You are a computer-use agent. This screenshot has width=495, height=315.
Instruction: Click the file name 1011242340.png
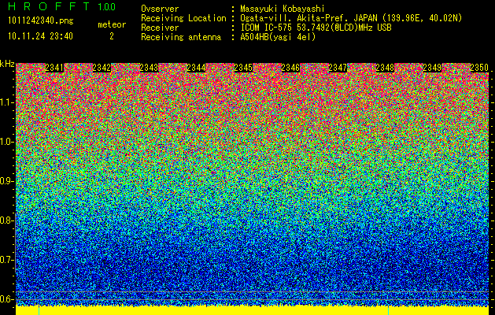pyautogui.click(x=41, y=21)
